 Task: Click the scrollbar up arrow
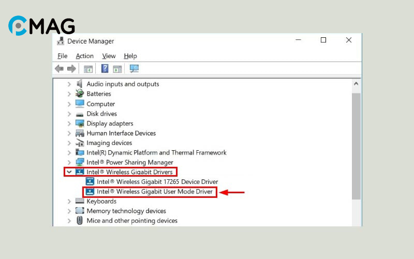[x=356, y=84]
